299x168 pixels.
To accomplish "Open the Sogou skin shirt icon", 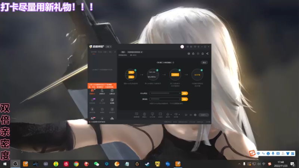I will tap(288, 153).
